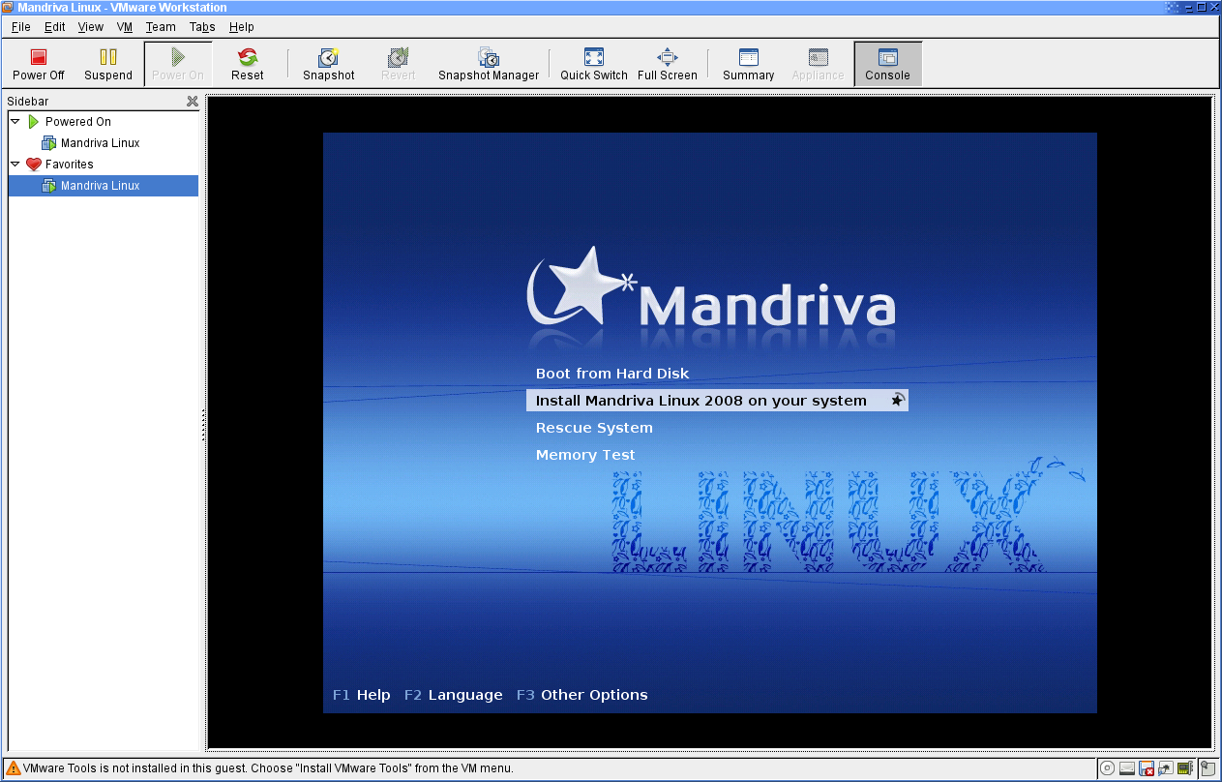The height and width of the screenshot is (782, 1222).
Task: Close the Sidebar with the X
Action: 192,101
